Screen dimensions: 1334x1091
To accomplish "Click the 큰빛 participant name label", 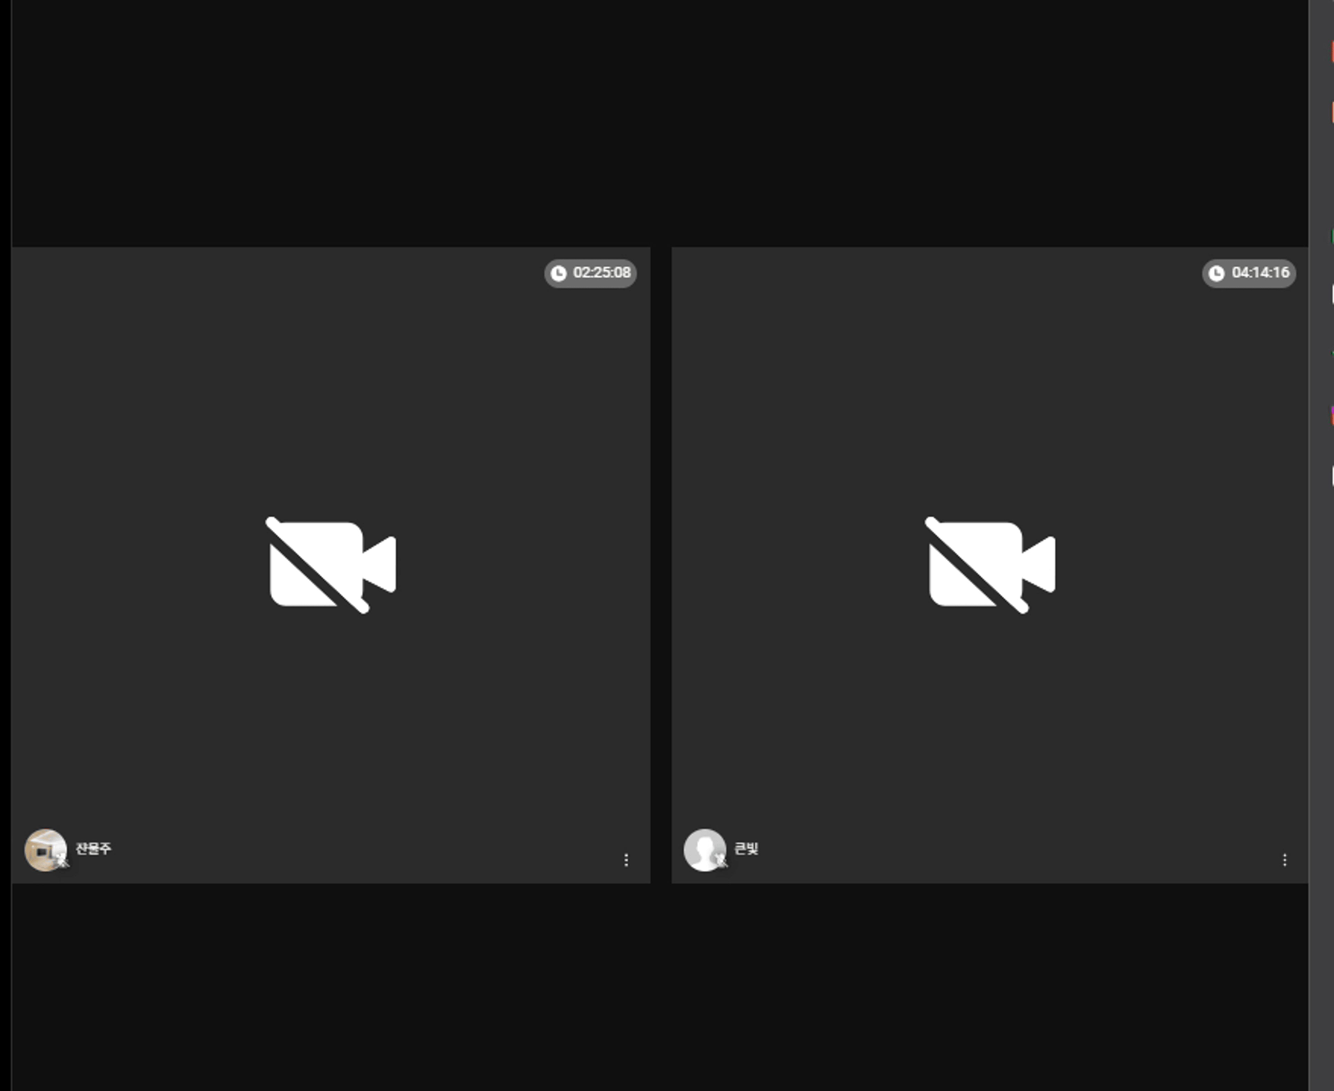I will (x=746, y=849).
